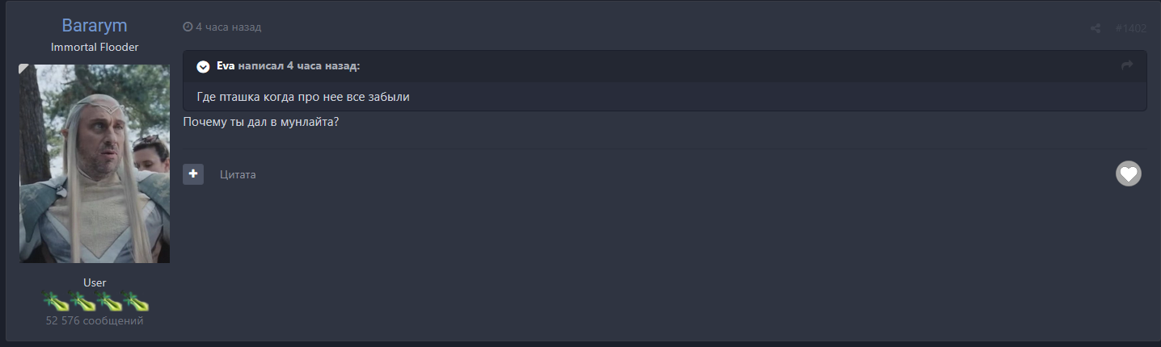Collapse the Eva quote with chevron icon
Image resolution: width=1161 pixels, height=347 pixels.
[x=203, y=66]
